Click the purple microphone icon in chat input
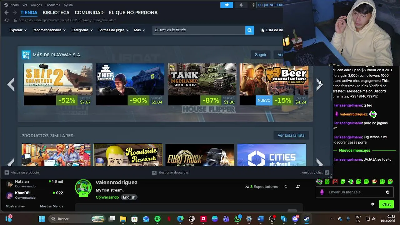This screenshot has height=225, width=400. point(322,192)
